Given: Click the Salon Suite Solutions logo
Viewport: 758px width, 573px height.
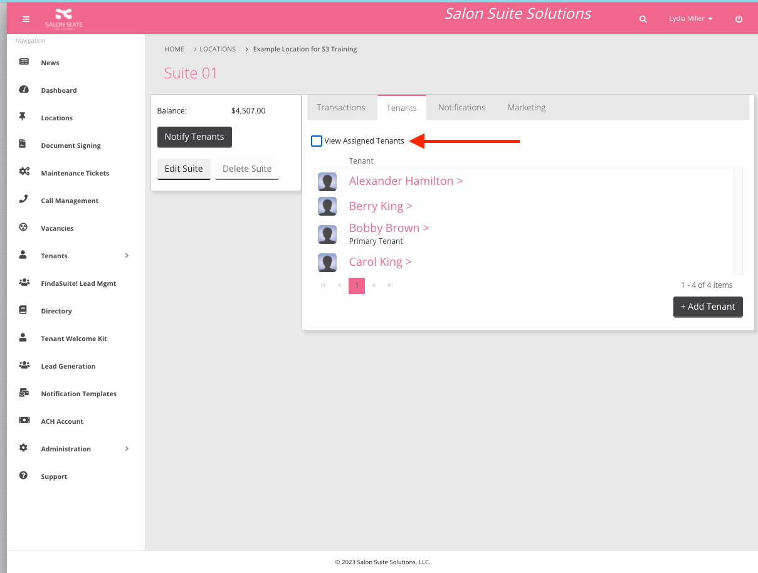Looking at the screenshot, I should pos(63,18).
